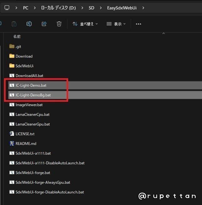Expand chevron after EasySdxlWebUi breadcrumb
Screen dimensions: 202x205
click(x=143, y=8)
